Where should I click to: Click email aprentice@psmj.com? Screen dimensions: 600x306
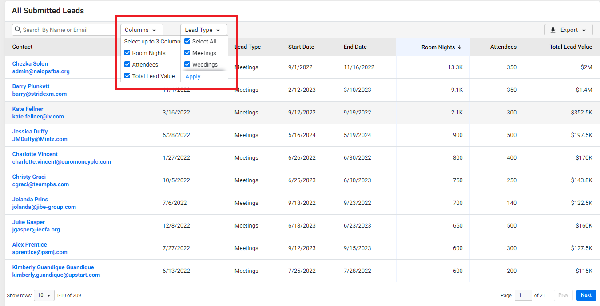coord(40,252)
